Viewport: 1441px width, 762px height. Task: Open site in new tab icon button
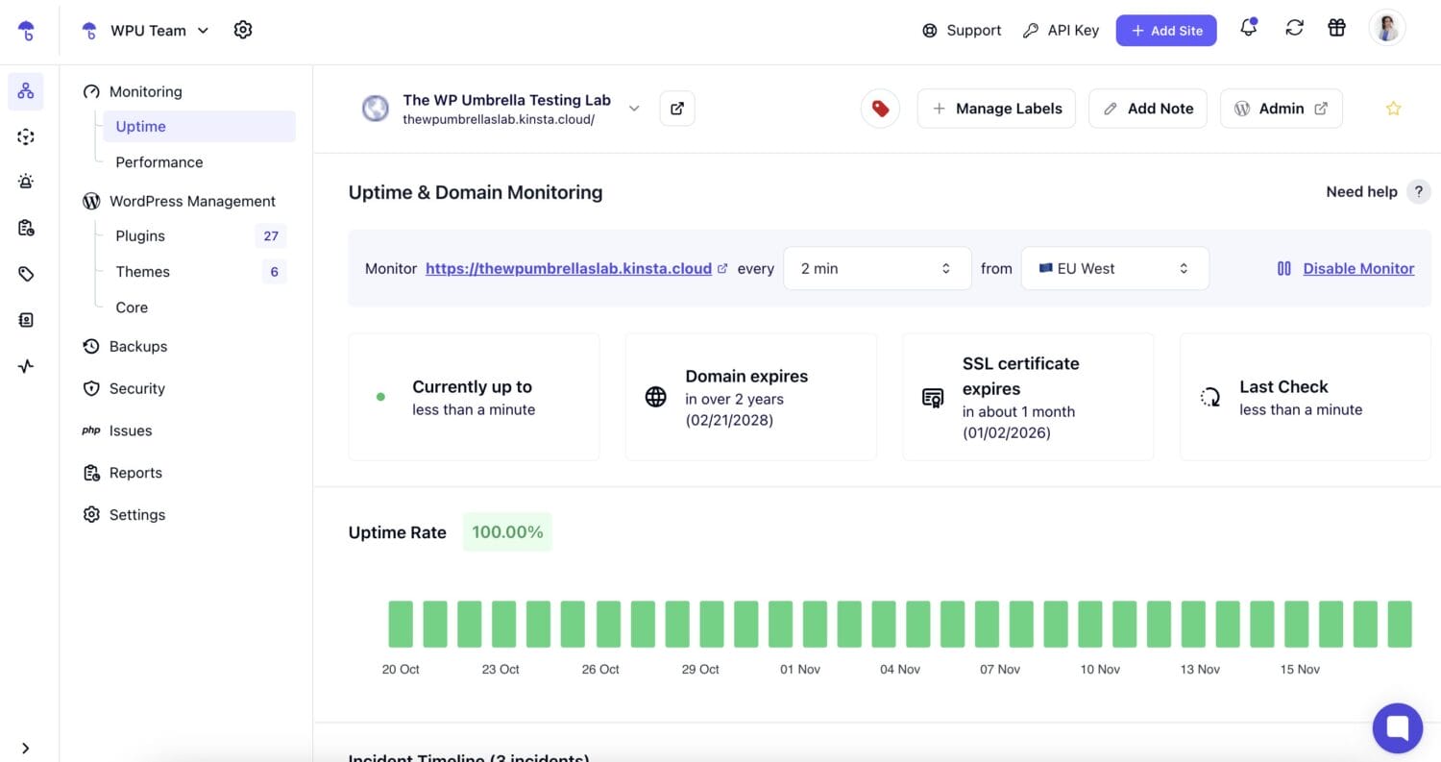(676, 109)
